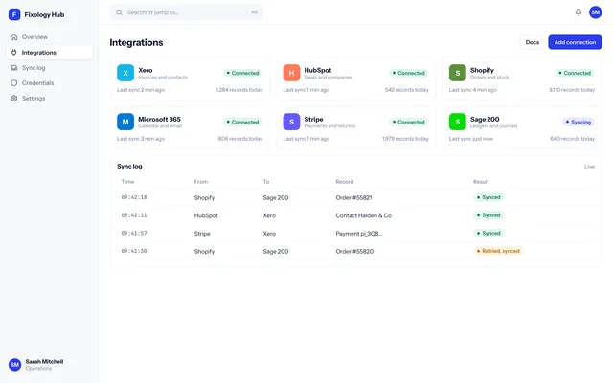Open the SM avatar in the top bar
The height and width of the screenshot is (383, 613).
tap(596, 12)
